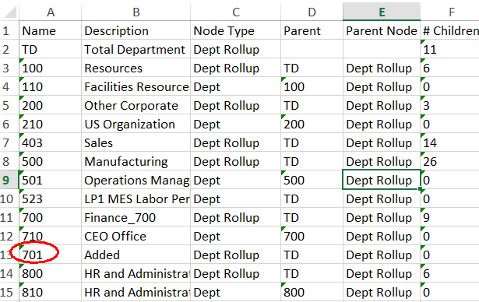The height and width of the screenshot is (302, 479).
Task: Select row 9 header
Action: point(6,180)
